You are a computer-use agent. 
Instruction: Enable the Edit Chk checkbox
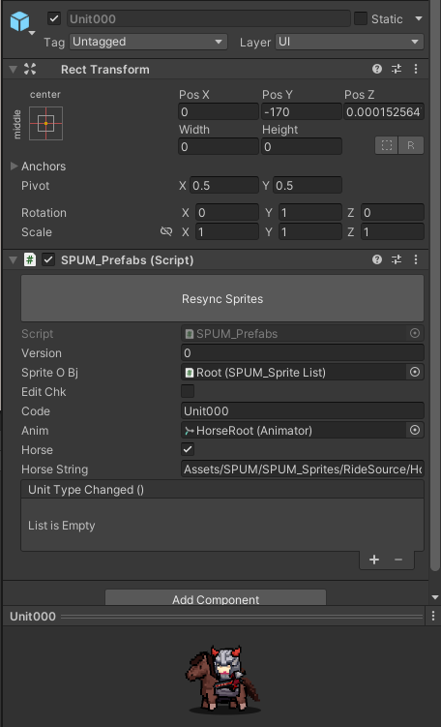coord(188,391)
